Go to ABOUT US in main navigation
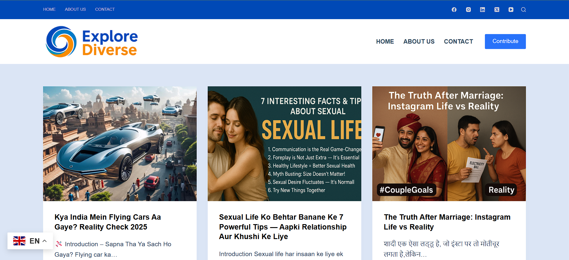The image size is (569, 260). [419, 42]
